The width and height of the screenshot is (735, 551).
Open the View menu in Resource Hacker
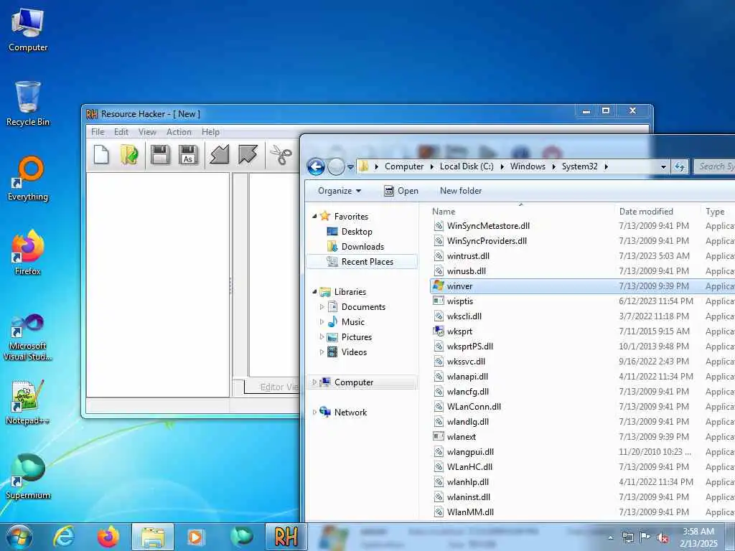click(x=147, y=132)
